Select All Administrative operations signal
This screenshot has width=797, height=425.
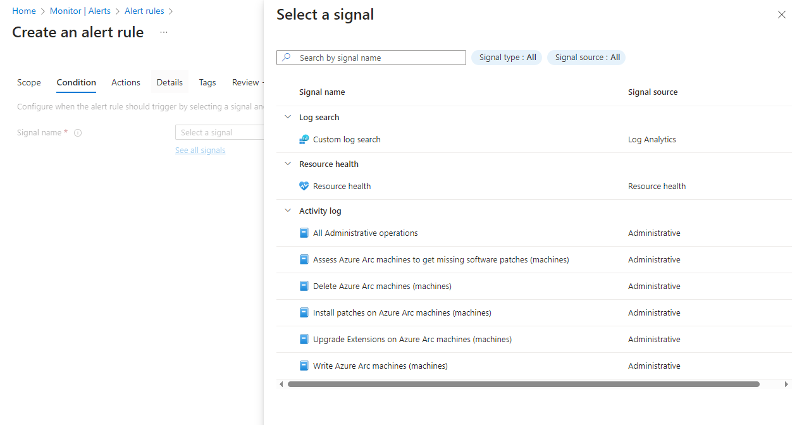click(366, 233)
